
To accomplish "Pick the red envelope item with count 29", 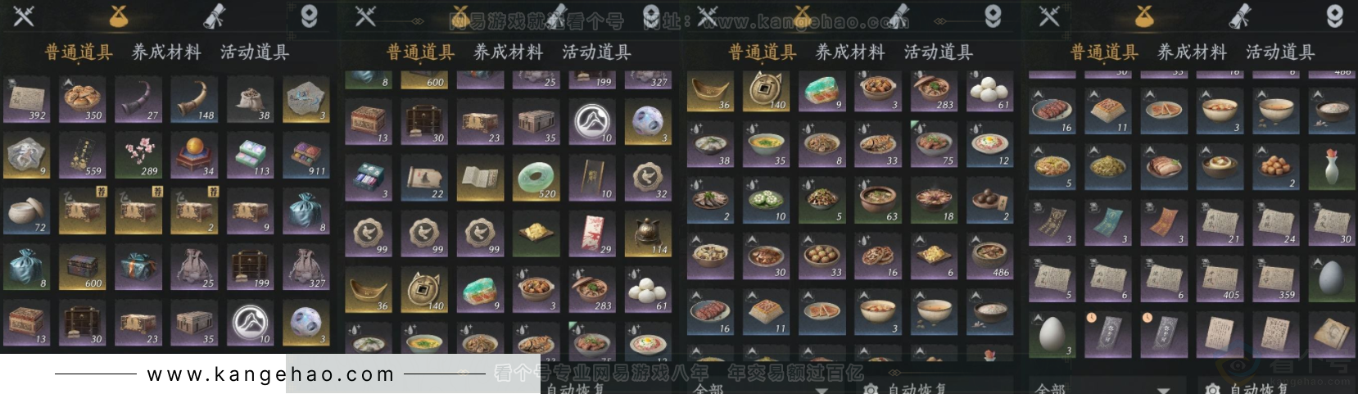I will tap(592, 233).
